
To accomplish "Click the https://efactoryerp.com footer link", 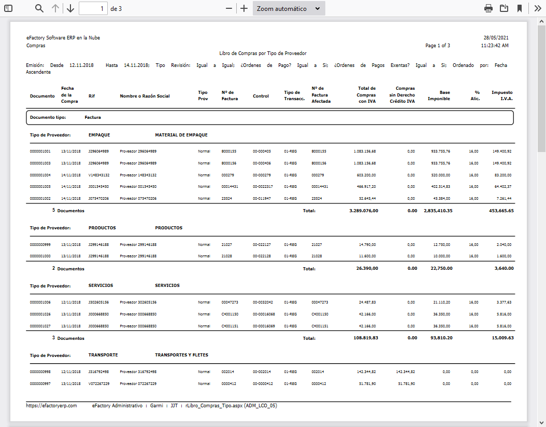I will pyautogui.click(x=51, y=406).
